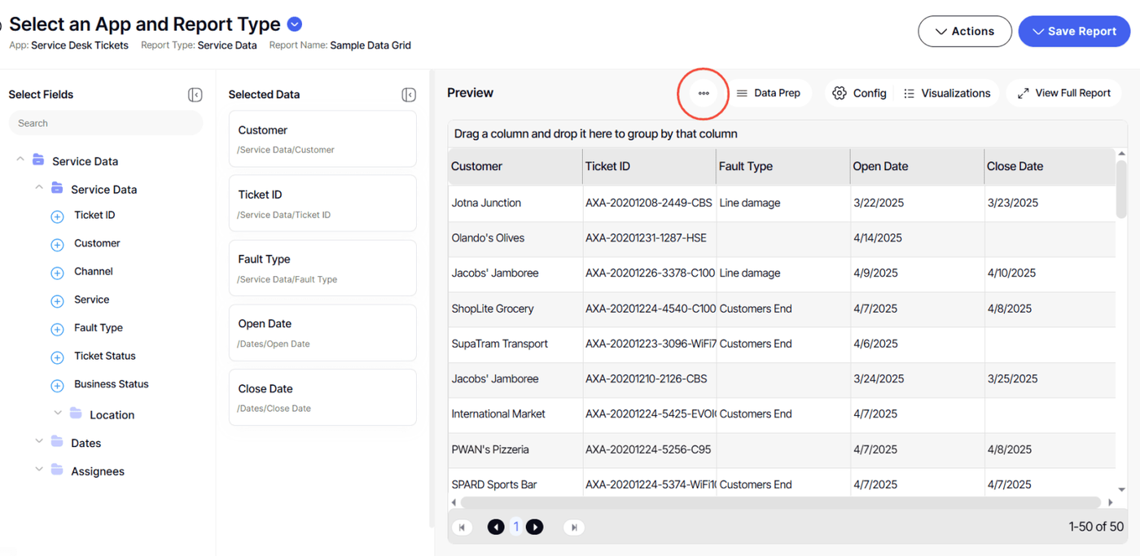
Task: Select the Open Date selected data card
Action: (x=322, y=333)
